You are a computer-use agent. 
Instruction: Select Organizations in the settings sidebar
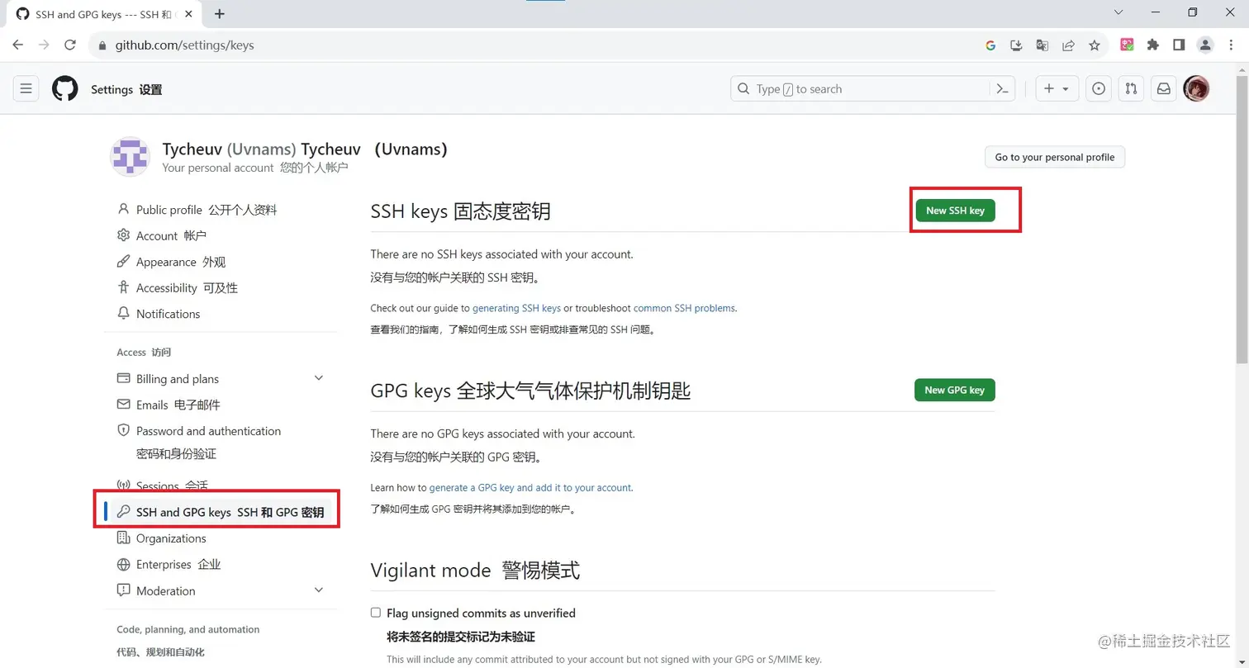click(x=171, y=538)
